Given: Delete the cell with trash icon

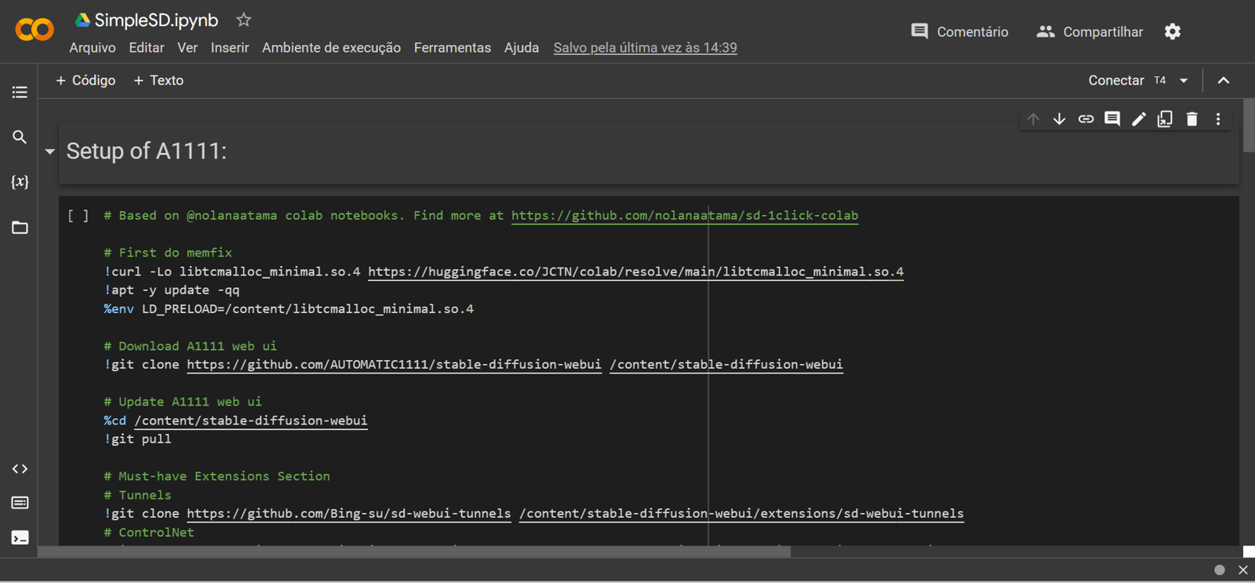Looking at the screenshot, I should pos(1191,119).
